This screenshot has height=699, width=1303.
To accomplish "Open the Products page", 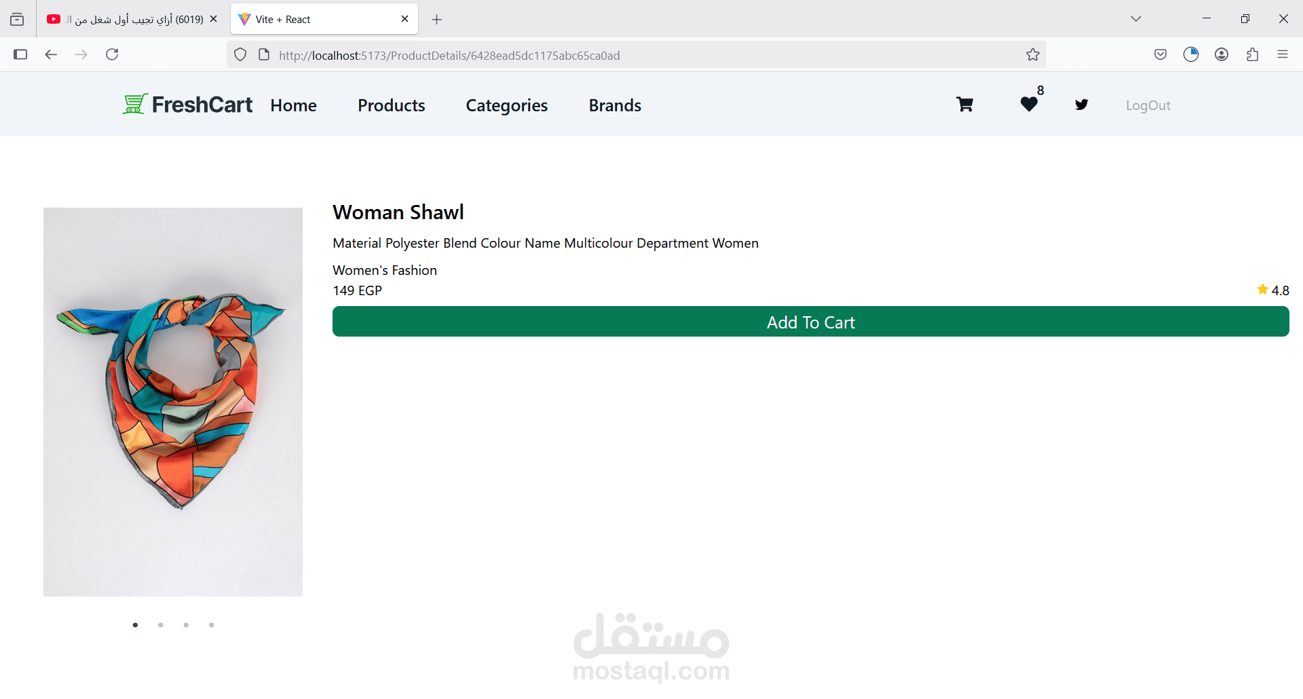I will click(392, 105).
